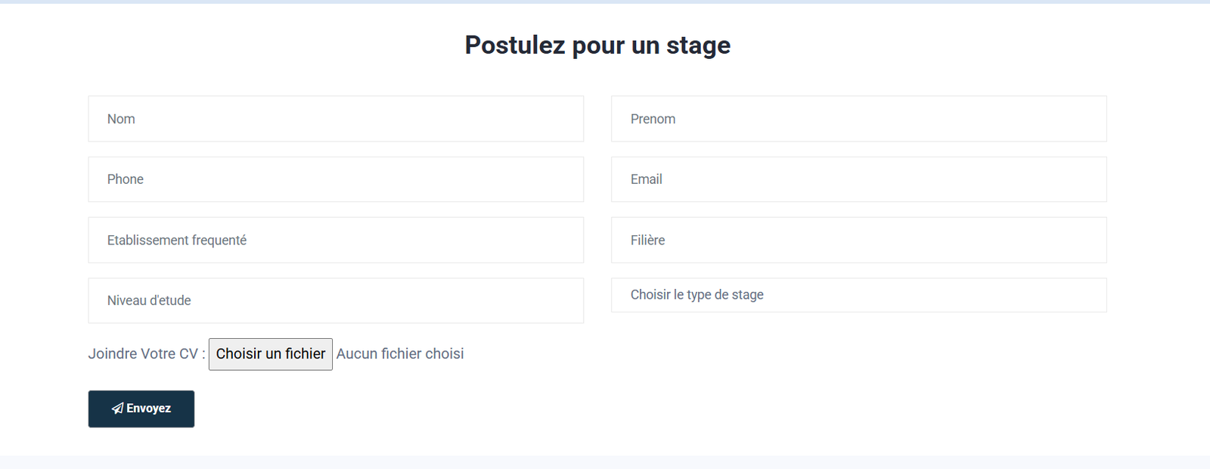Click the Etablissement frequenté field
The height and width of the screenshot is (469, 1210).
(x=336, y=240)
